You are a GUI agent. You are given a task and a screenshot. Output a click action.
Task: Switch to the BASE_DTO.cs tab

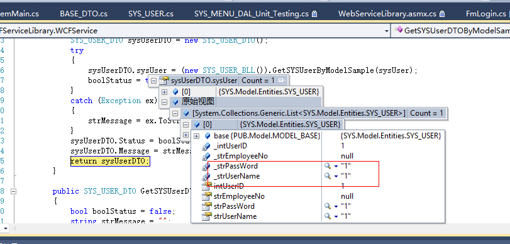(x=84, y=14)
